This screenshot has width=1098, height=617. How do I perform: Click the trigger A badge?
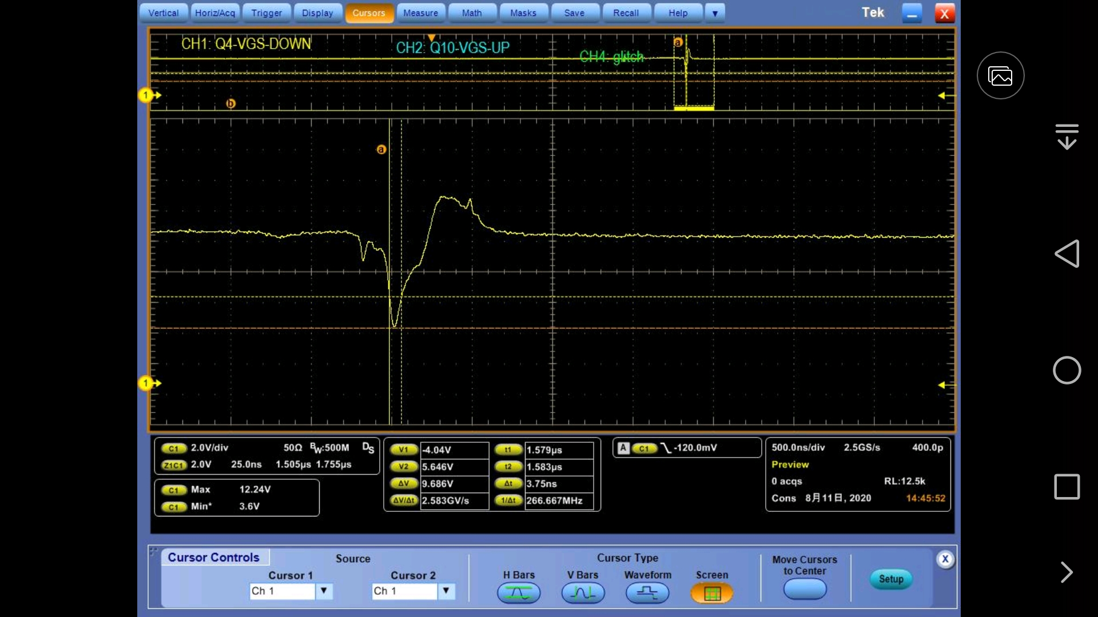pos(624,448)
